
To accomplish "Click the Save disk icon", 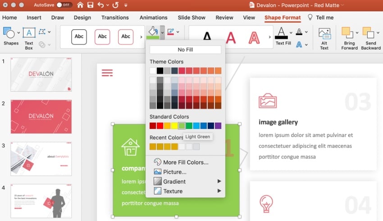I will [90, 5].
